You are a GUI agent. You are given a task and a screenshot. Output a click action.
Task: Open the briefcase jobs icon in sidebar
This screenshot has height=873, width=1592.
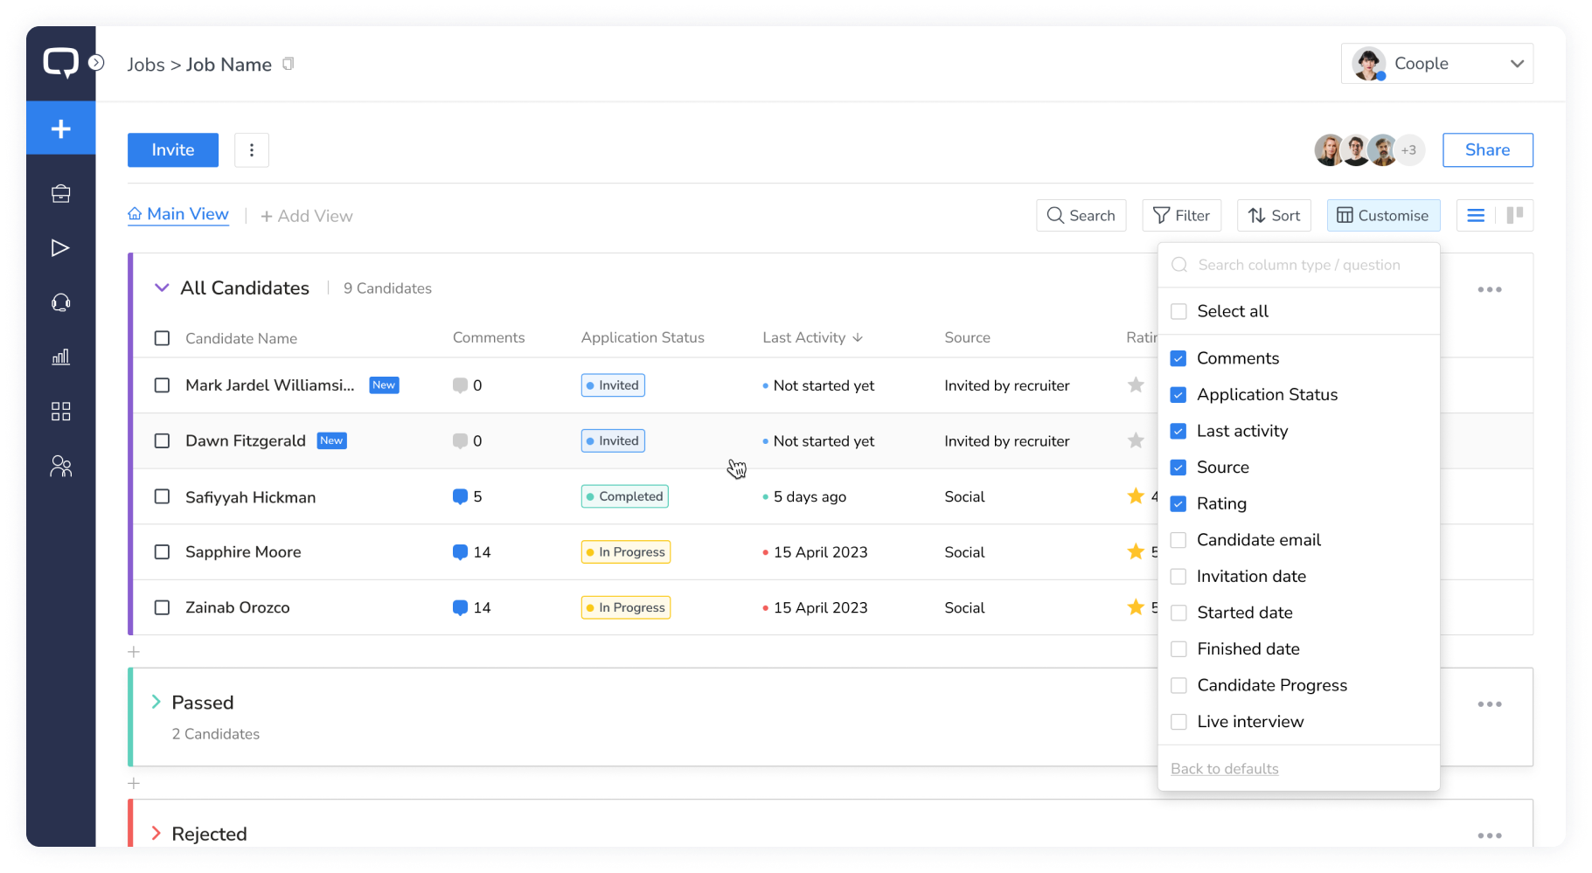(60, 194)
